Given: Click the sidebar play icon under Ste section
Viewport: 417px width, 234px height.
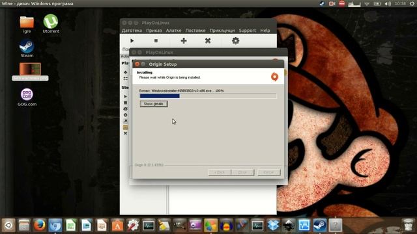Looking at the screenshot, I should [x=126, y=97].
